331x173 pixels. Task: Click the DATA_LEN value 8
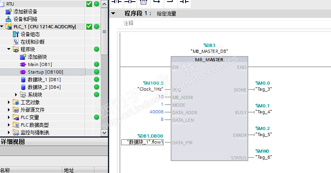click(x=162, y=119)
